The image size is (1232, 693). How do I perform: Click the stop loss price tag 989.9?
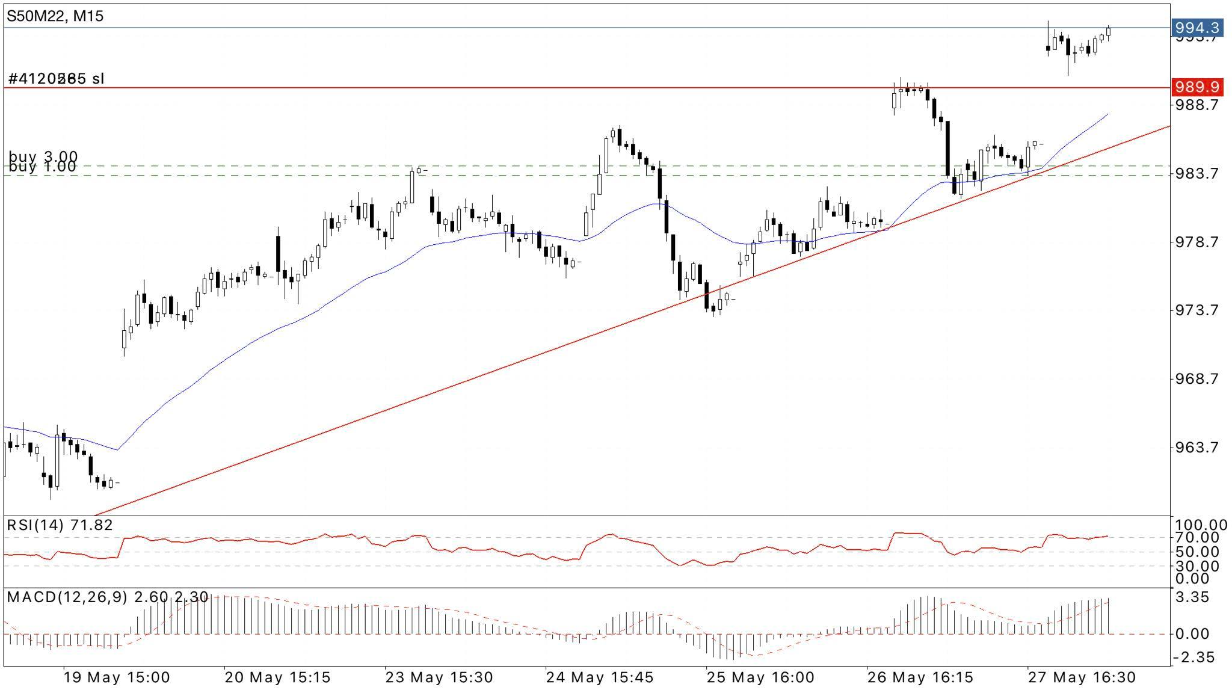tap(1198, 87)
